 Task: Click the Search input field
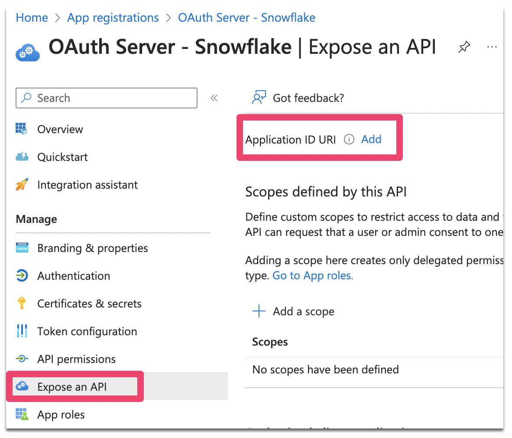click(x=107, y=98)
